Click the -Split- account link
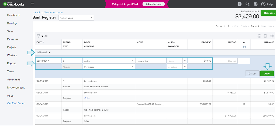The image size is (276, 126). 87,98
